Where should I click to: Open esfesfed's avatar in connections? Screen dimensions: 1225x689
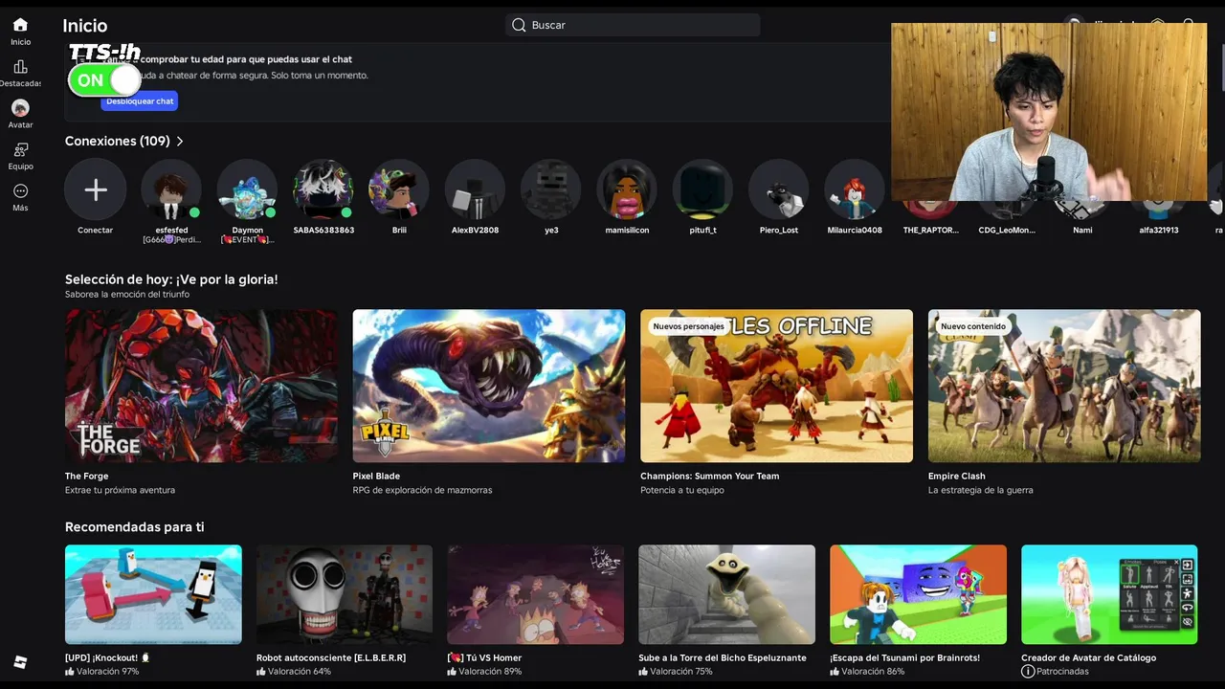point(171,189)
